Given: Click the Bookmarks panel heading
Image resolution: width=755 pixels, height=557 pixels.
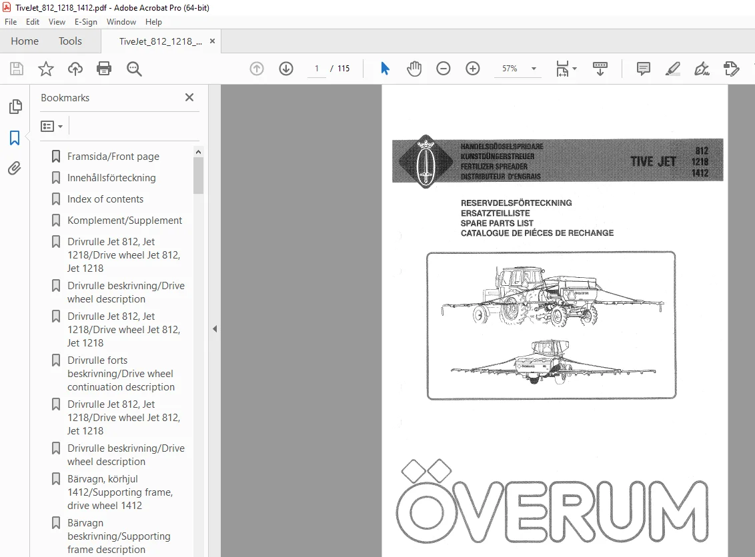Looking at the screenshot, I should pyautogui.click(x=65, y=98).
